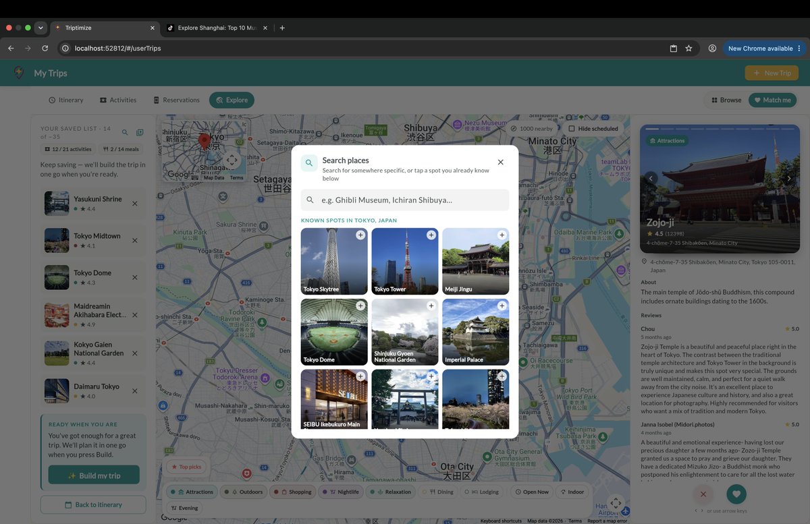Click Build my trip button
The height and width of the screenshot is (524, 810).
click(x=94, y=475)
